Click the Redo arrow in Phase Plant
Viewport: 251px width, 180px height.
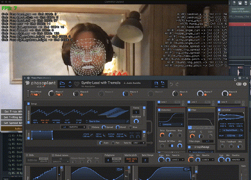pos(177,84)
